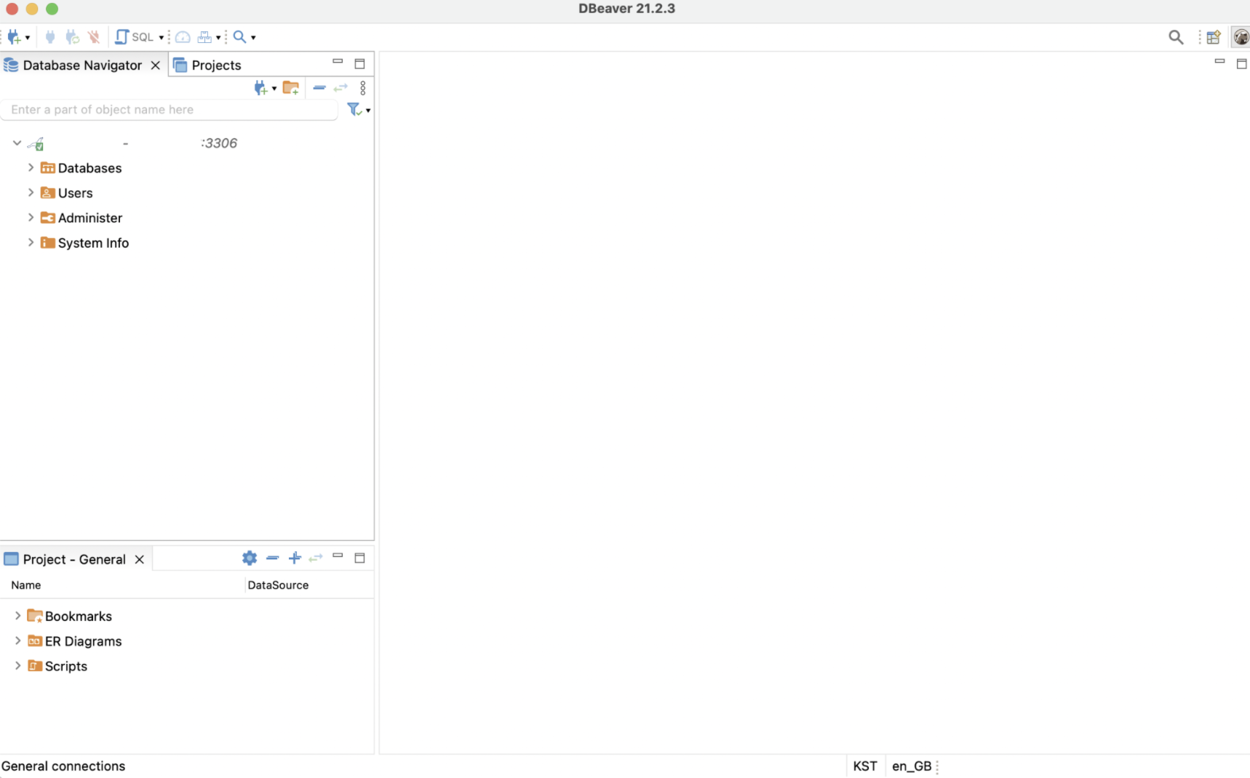1250x778 pixels.
Task: Select the Bookmarks item
Action: coord(70,617)
